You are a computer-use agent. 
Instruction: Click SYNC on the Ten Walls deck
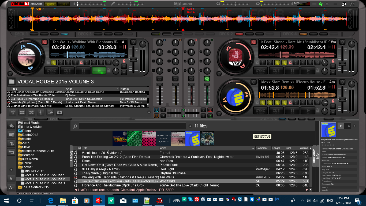click(51, 71)
